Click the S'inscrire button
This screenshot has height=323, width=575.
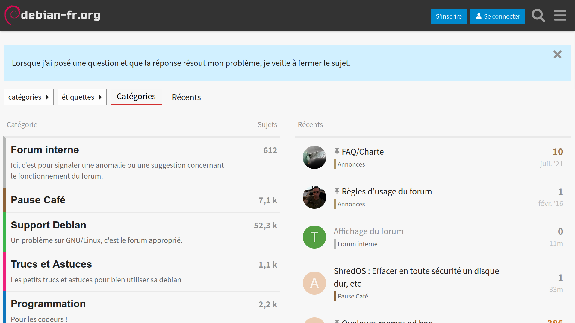tap(449, 16)
